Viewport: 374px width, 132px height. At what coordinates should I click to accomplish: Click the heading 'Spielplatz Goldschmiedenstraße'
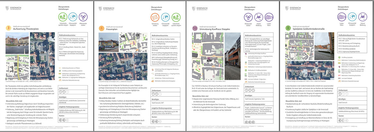coord(308,29)
